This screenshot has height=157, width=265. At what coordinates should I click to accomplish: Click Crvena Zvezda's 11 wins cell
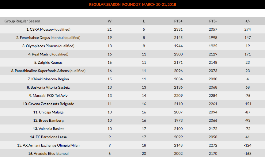[109, 104]
